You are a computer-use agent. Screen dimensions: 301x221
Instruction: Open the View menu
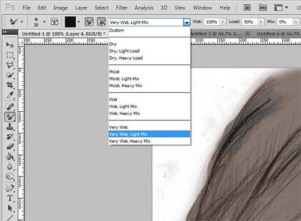pyautogui.click(x=179, y=8)
